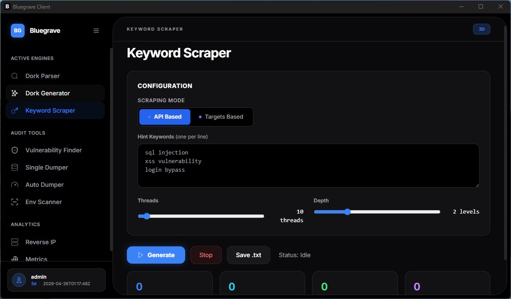The image size is (511, 299).
Task: Collapse the sidebar with the hamburger icon
Action: tap(96, 30)
